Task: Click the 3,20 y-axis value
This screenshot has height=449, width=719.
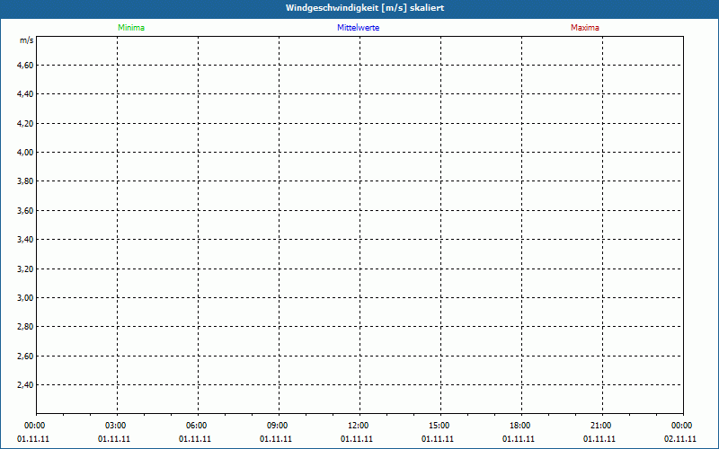Action: (x=25, y=269)
